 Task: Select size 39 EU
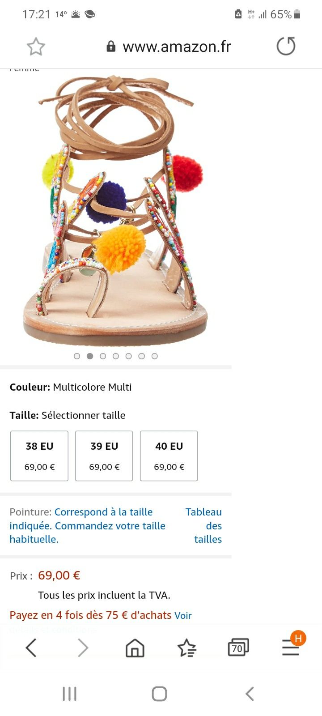tap(104, 456)
